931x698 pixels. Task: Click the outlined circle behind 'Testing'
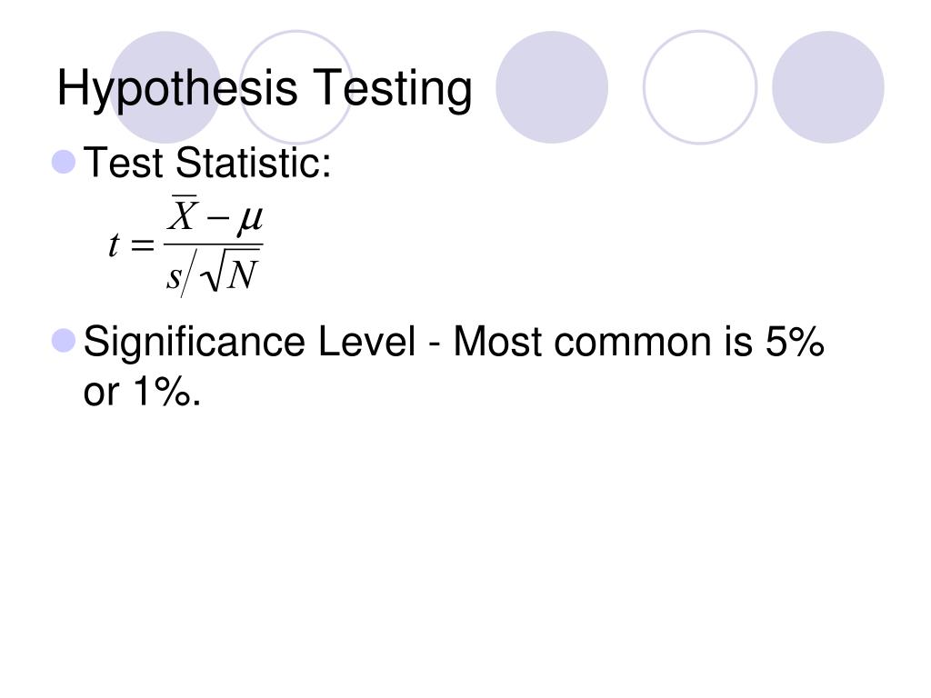pos(297,87)
